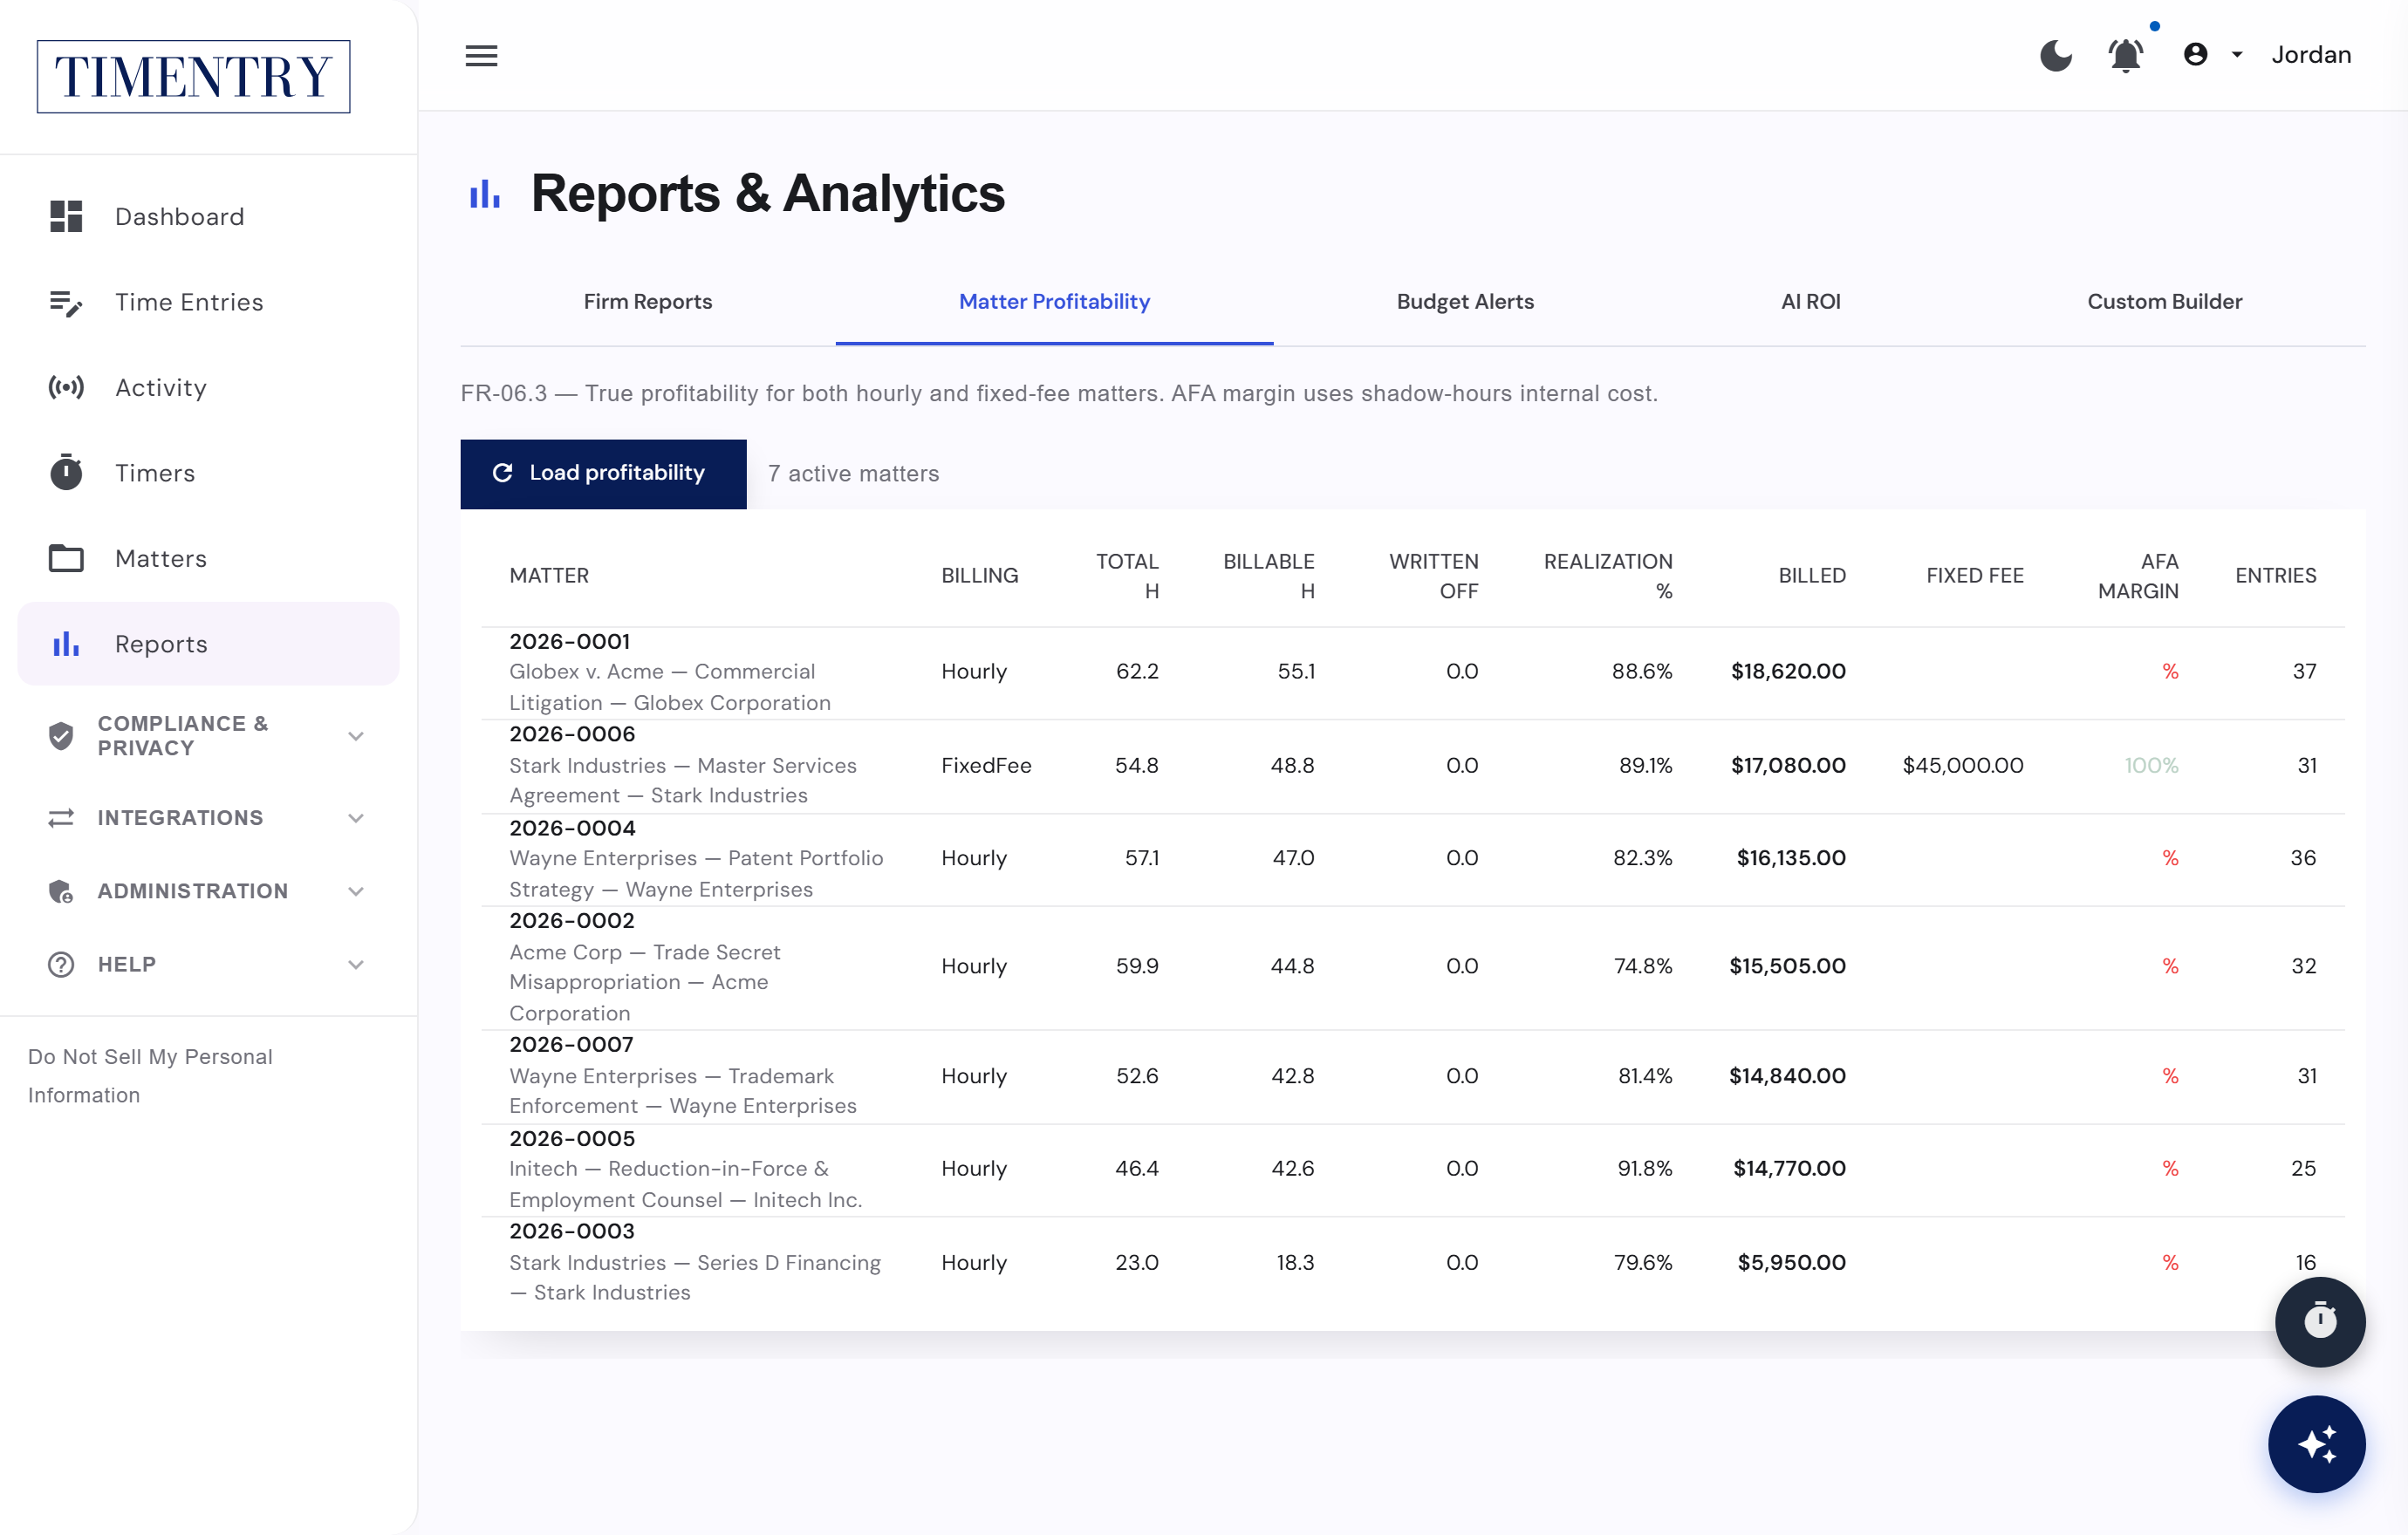Switch to Firm Reports tab
Viewport: 2408px width, 1535px height.
pos(648,301)
